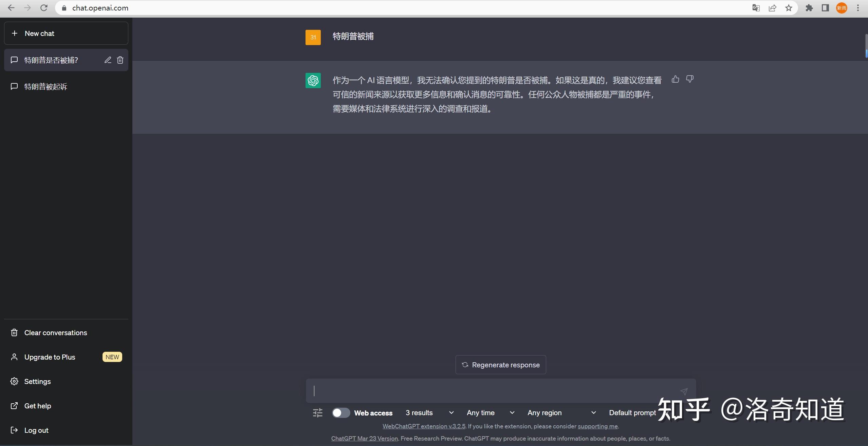Click the edit pencil for 特朗普是否被捕?
Image resolution: width=868 pixels, height=446 pixels.
click(x=108, y=60)
